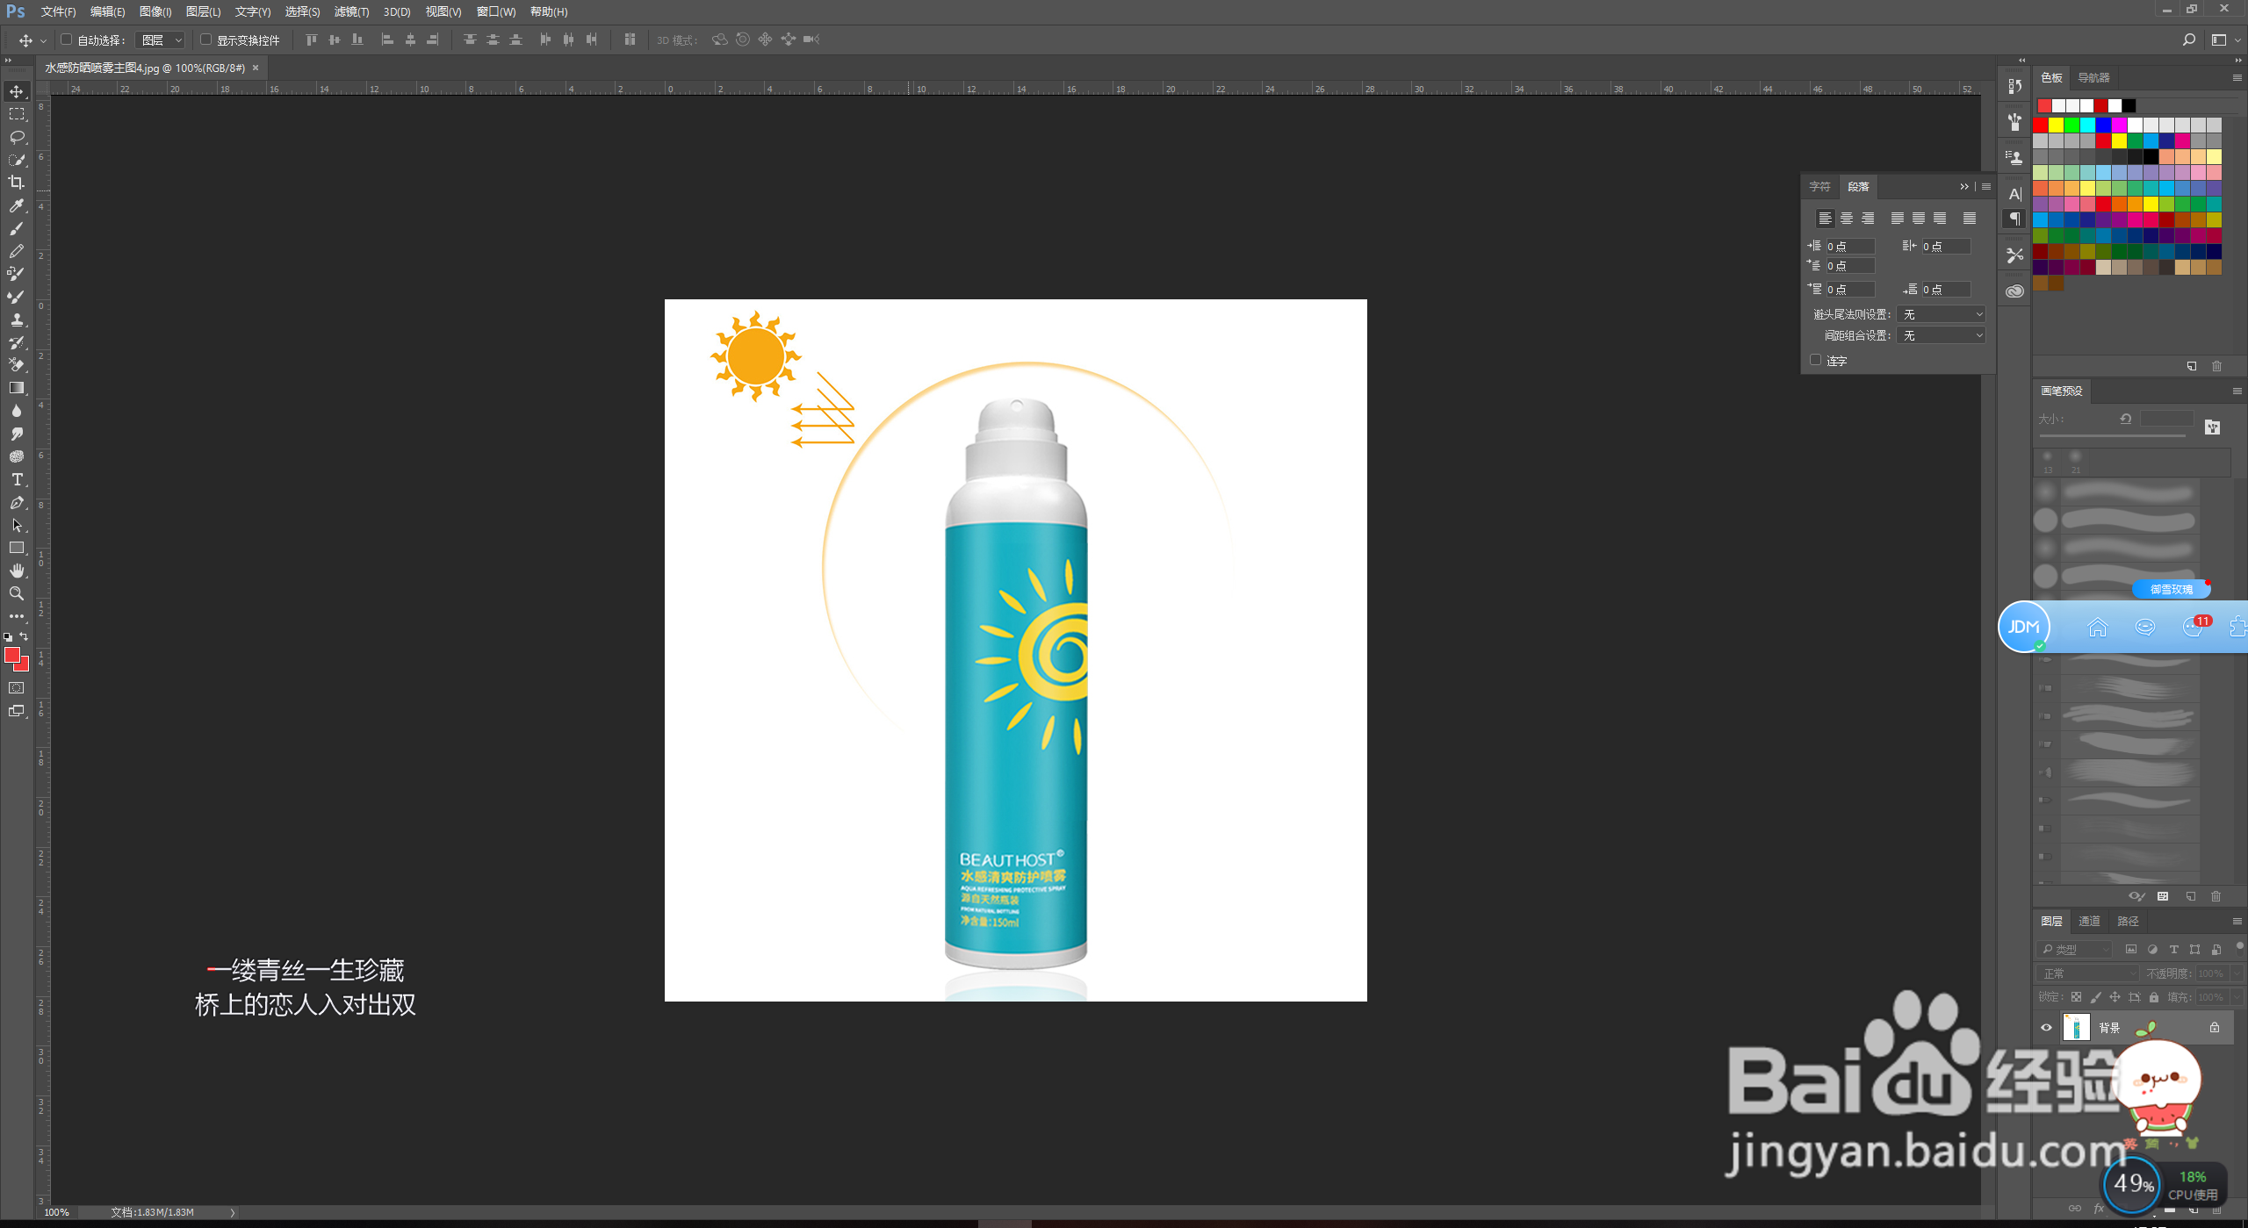Open the 图层 auto-select target dropdown
Image resolution: width=2248 pixels, height=1228 pixels.
tap(162, 39)
